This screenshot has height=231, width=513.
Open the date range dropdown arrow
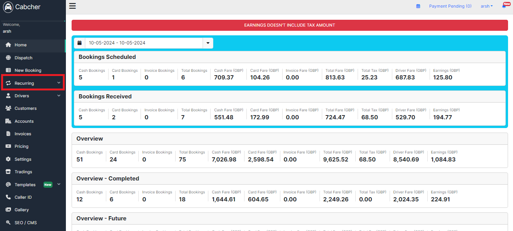pyautogui.click(x=208, y=43)
